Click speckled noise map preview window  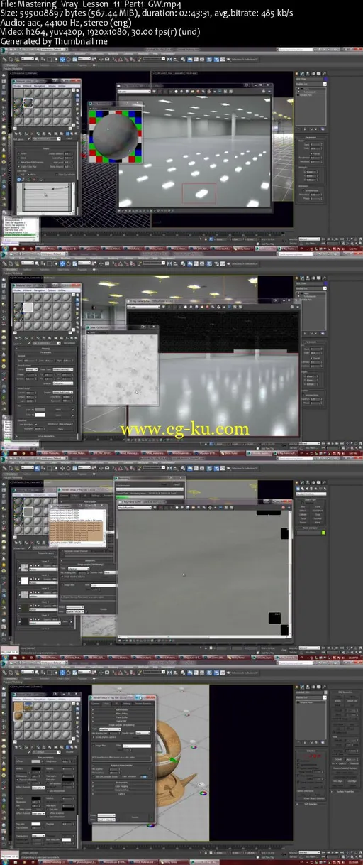tap(122, 369)
